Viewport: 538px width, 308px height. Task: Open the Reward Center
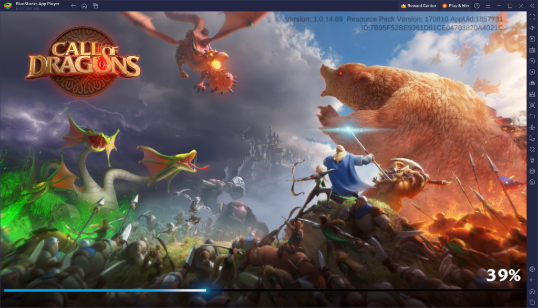coord(418,6)
